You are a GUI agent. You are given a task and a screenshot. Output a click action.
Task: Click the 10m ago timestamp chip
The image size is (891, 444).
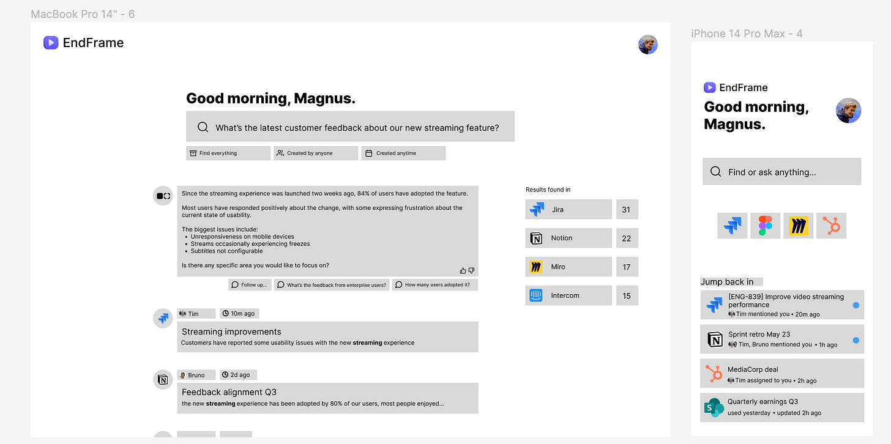239,314
